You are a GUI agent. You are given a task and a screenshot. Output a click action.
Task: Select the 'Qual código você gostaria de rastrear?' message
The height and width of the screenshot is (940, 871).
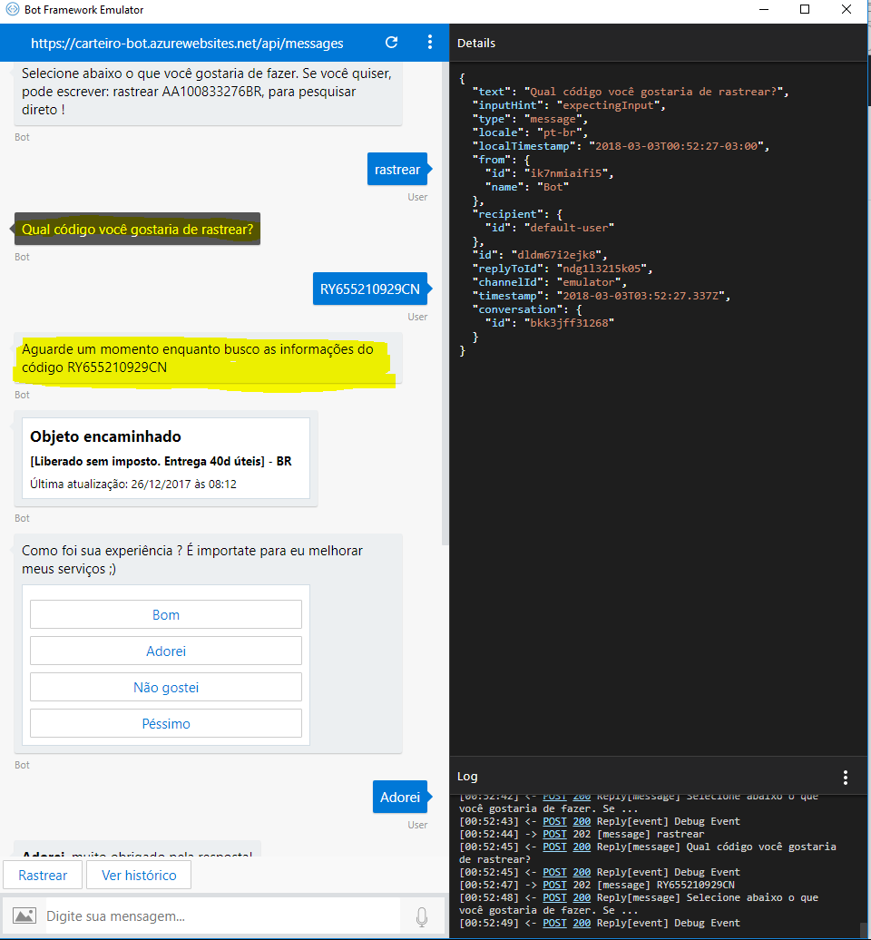137,229
